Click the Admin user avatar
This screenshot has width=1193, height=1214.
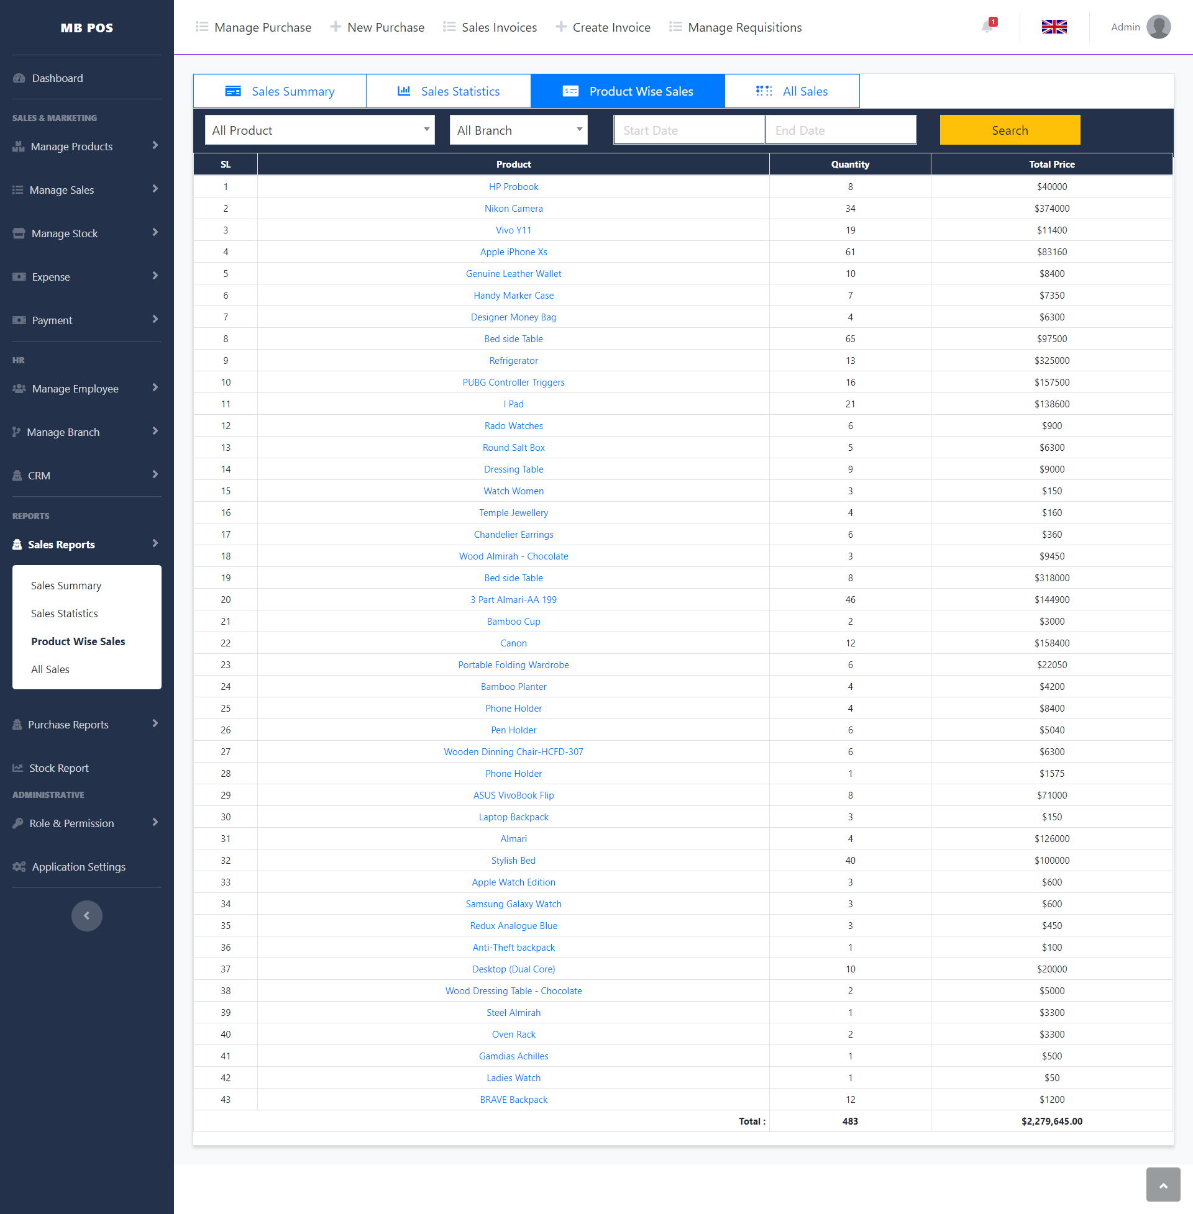1158,27
